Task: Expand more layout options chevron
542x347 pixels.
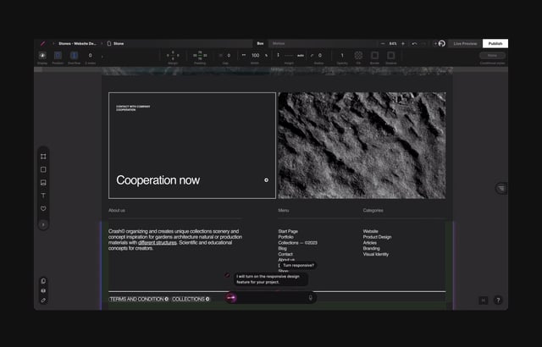Action: coord(102,56)
